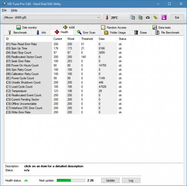Screen dimensions: 187x186
Task: Click the copy info to clipboard icon
Action: coord(133,17)
